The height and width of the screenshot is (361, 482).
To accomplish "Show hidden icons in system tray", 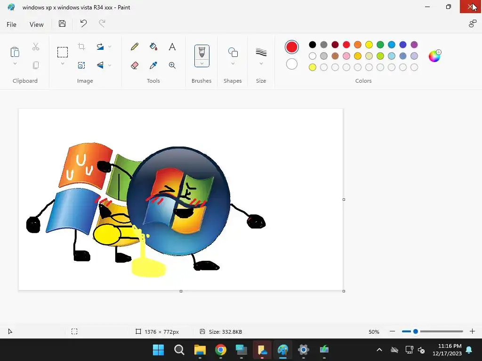I will click(379, 350).
